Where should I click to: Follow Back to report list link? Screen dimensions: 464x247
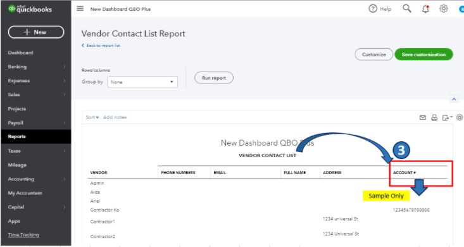point(101,46)
